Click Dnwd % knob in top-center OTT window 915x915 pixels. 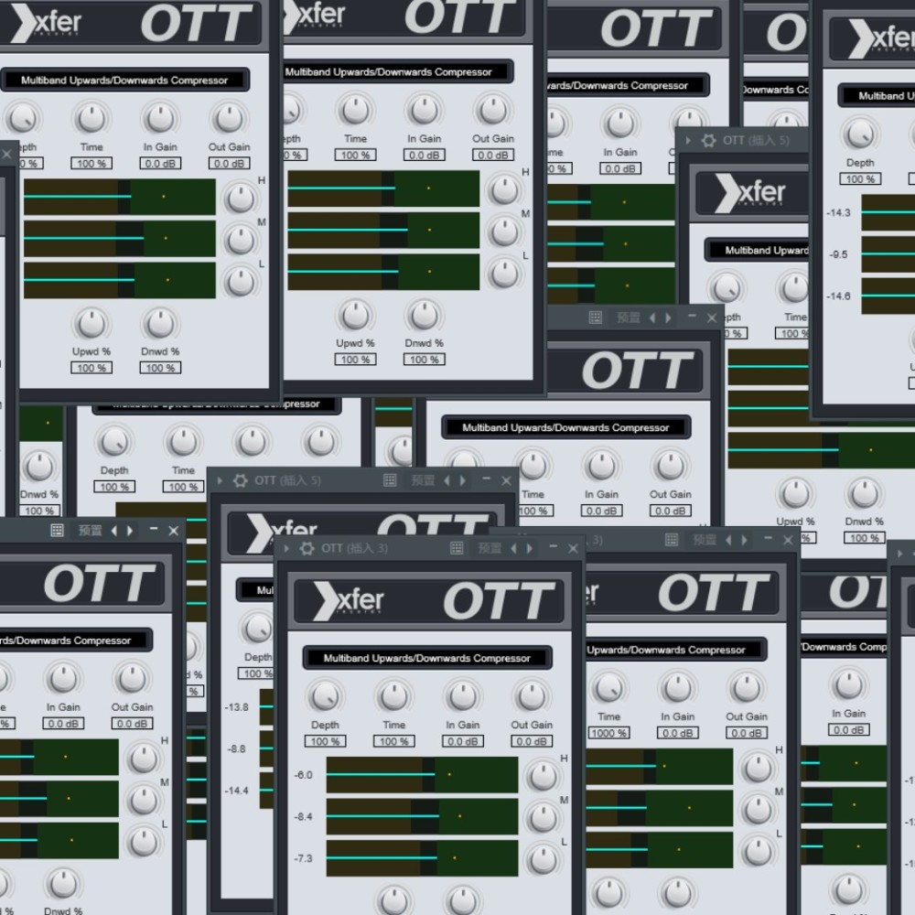(x=425, y=315)
